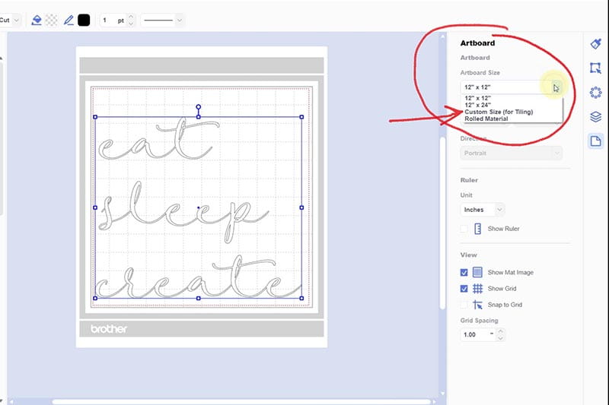Click the fill bucket icon in toolbar
The height and width of the screenshot is (405, 609).
point(37,21)
